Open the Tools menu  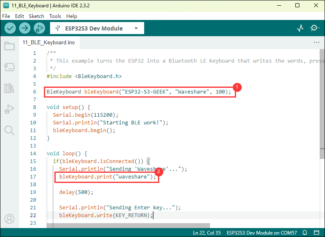point(55,16)
